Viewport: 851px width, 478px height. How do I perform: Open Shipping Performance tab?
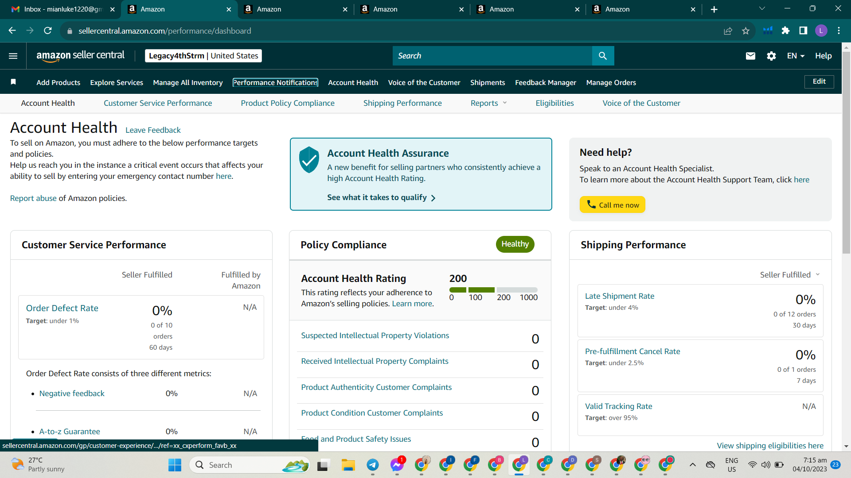[x=402, y=103]
